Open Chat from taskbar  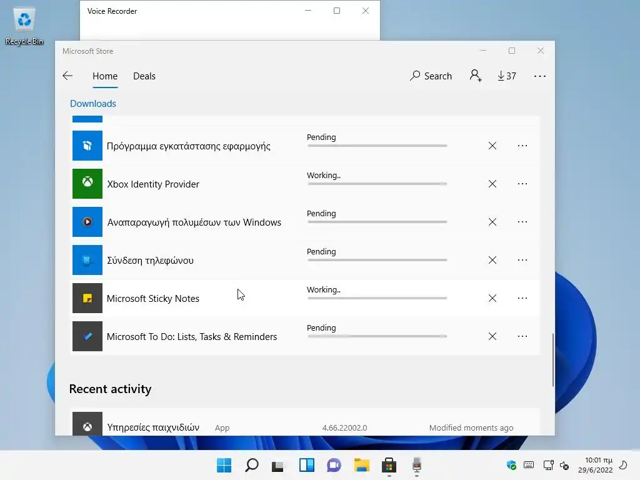[334, 465]
